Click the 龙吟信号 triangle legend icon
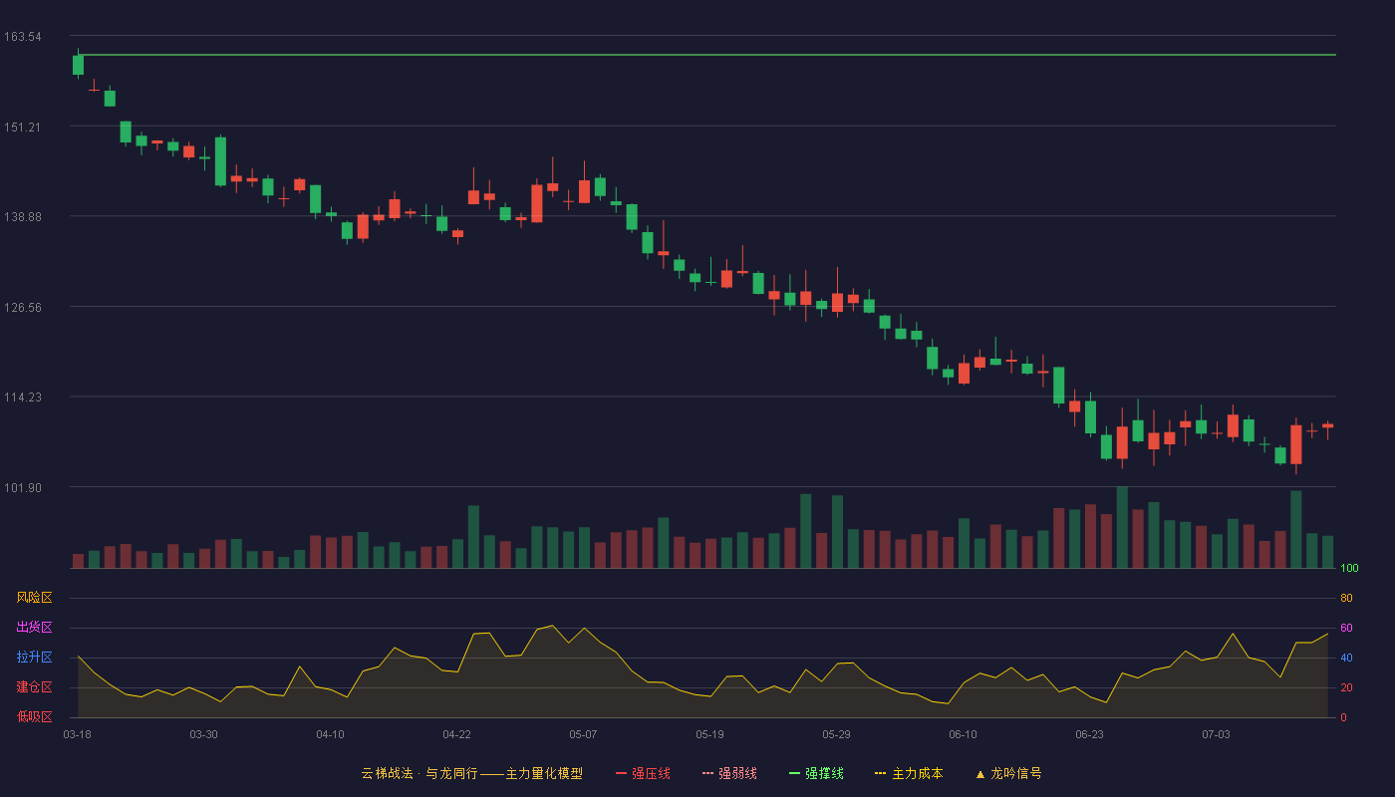 point(979,773)
